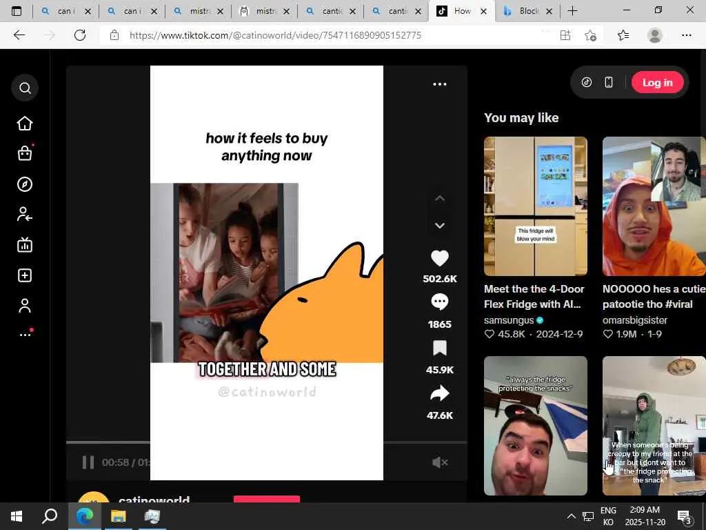Image resolution: width=706 pixels, height=530 pixels.
Task: Open Edge settings and more menu
Action: pos(686,35)
